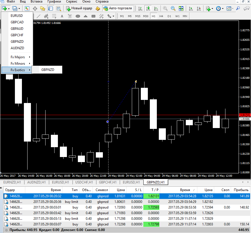
Task: Expand the Fx Majors submenu
Action: [x=17, y=57]
